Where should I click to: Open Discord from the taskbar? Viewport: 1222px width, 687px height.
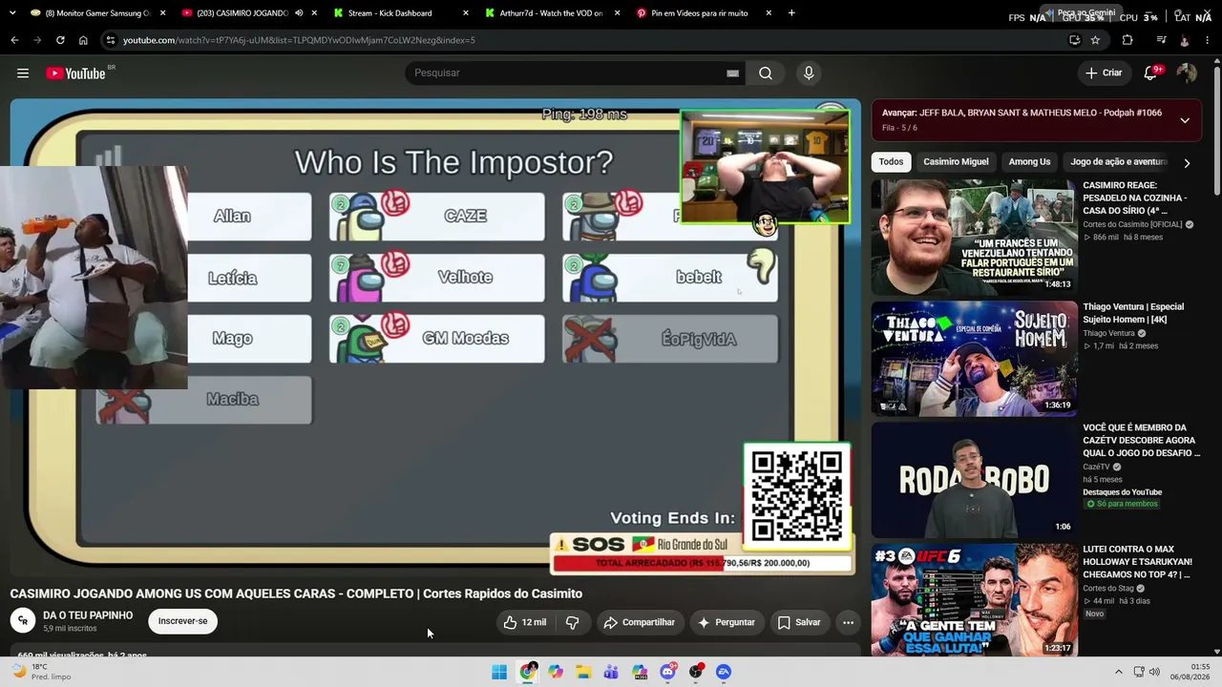(x=667, y=672)
